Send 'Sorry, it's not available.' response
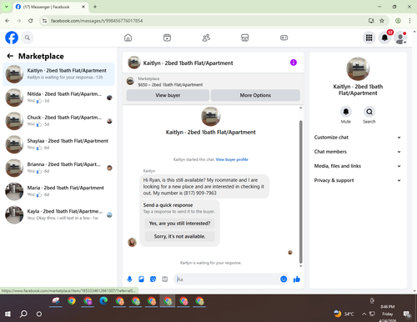This screenshot has width=417, height=322. tap(179, 236)
